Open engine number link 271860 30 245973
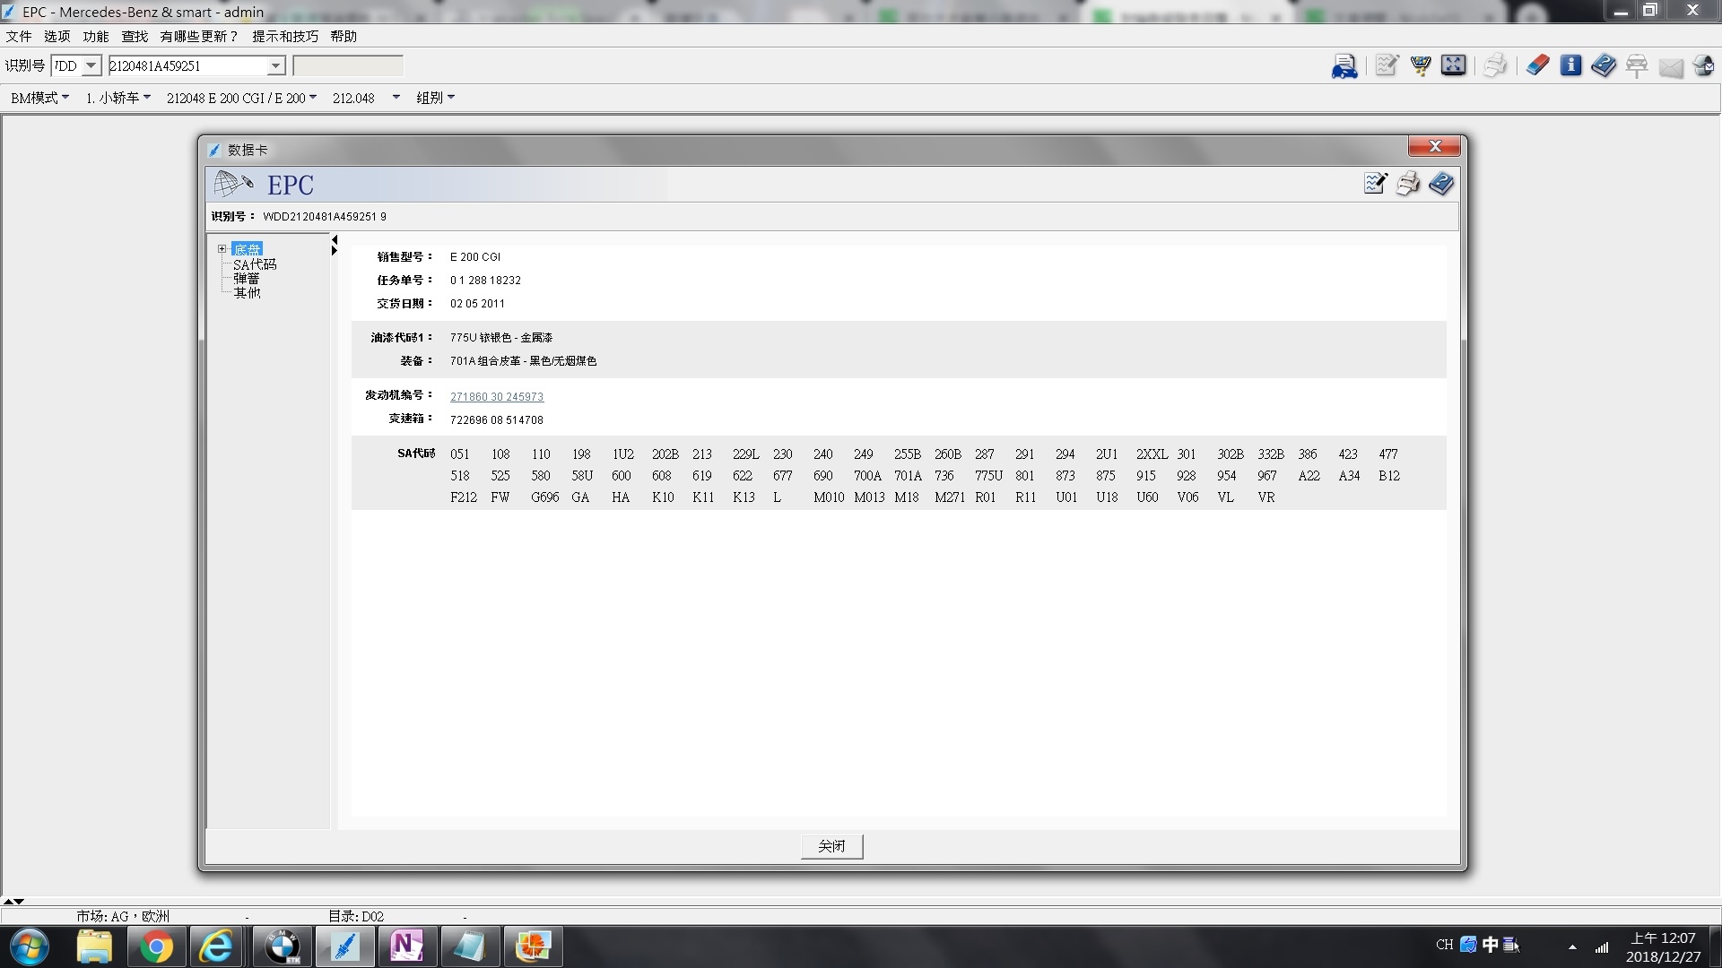 coord(497,396)
